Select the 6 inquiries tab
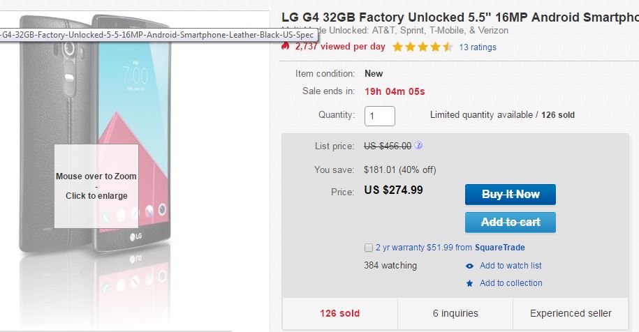Viewport: 639px width, 332px height. [455, 313]
